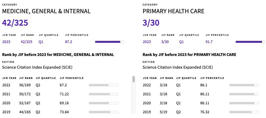This screenshot has width=266, height=118.
Task: Click the purple 87.2 JIF percentile bar
Action: [110, 42]
